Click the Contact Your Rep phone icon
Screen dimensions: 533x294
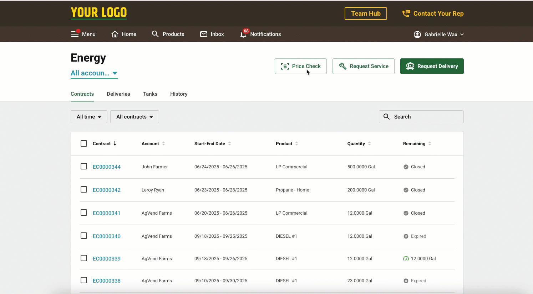click(x=406, y=14)
